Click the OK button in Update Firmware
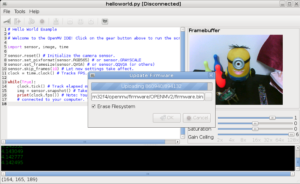This screenshot has height=184, width=300. click(166, 118)
